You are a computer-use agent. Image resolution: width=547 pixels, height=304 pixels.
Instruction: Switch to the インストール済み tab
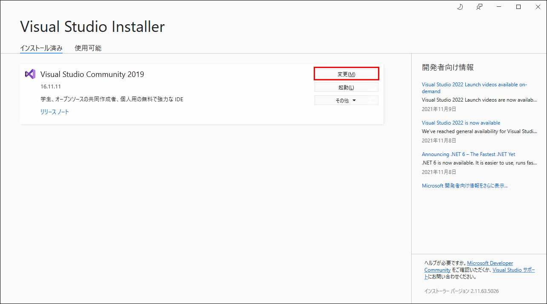[41, 48]
